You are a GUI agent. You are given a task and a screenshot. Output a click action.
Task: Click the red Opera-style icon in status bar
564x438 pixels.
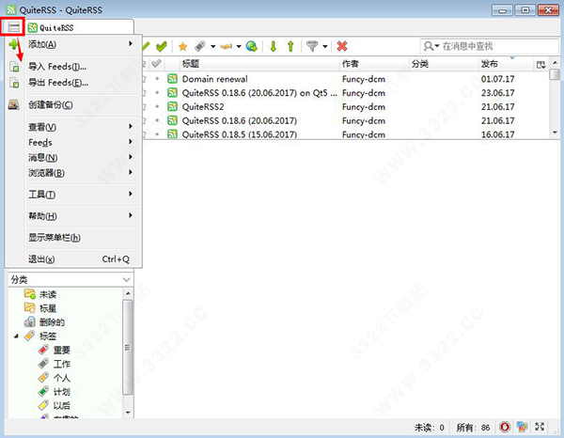point(505,427)
